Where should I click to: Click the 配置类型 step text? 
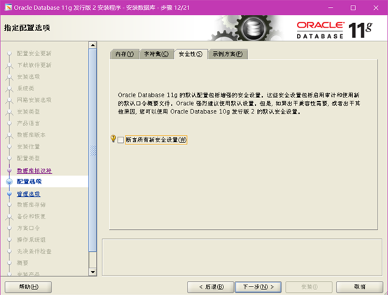(x=28, y=158)
